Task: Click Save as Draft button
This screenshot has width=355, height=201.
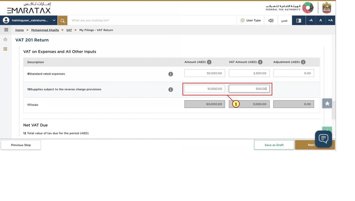Action: click(x=274, y=145)
